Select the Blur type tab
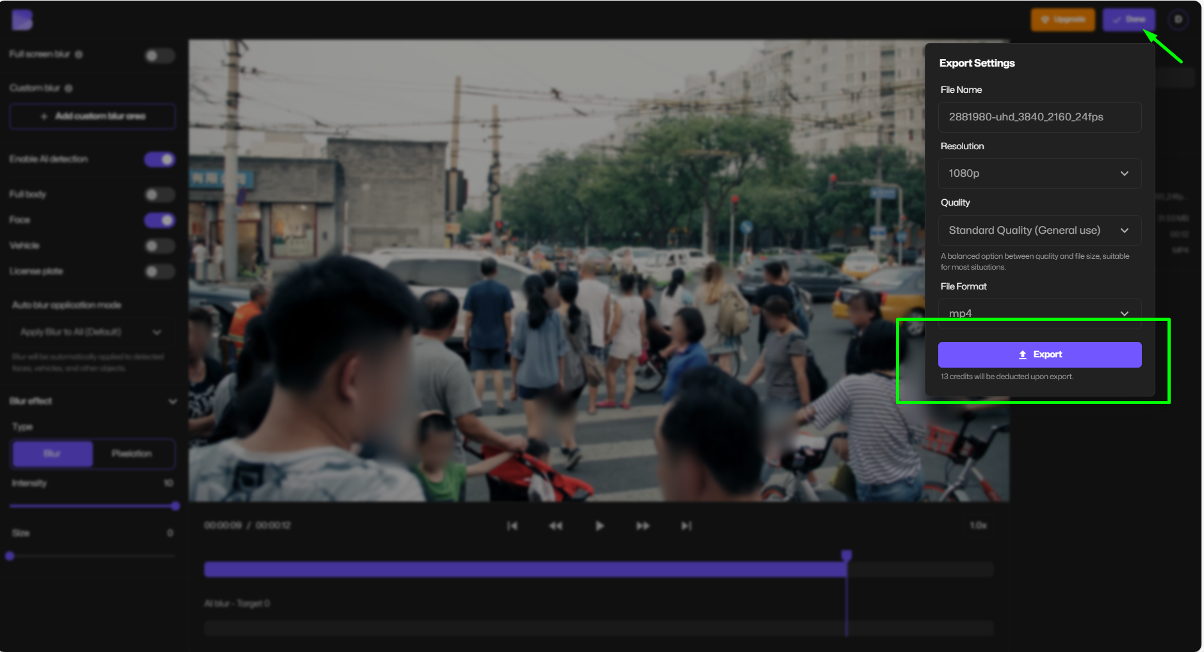The image size is (1204, 652). (x=52, y=453)
